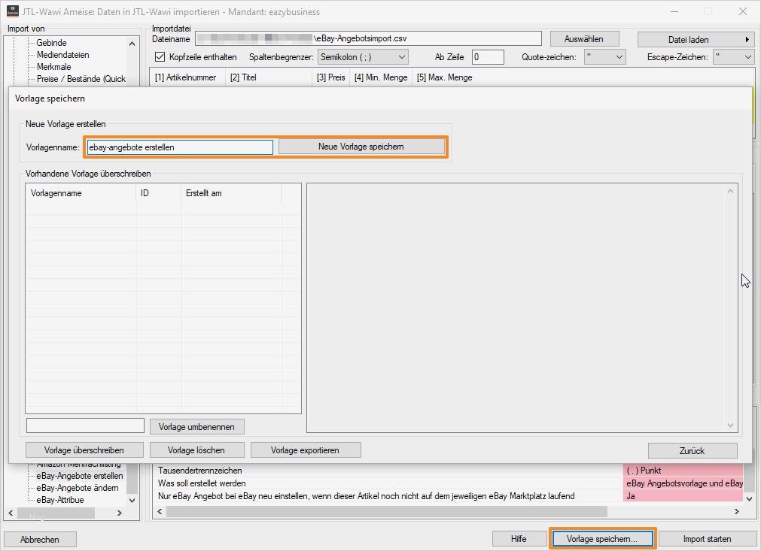761x551 pixels.
Task: Click the JTL-Wawi Ameise app icon in title bar
Action: point(13,11)
